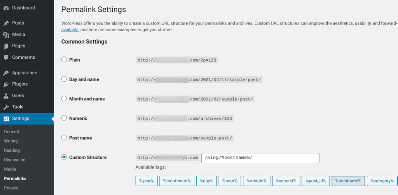
Task: Open Media settings submenu item
Action: point(10,169)
